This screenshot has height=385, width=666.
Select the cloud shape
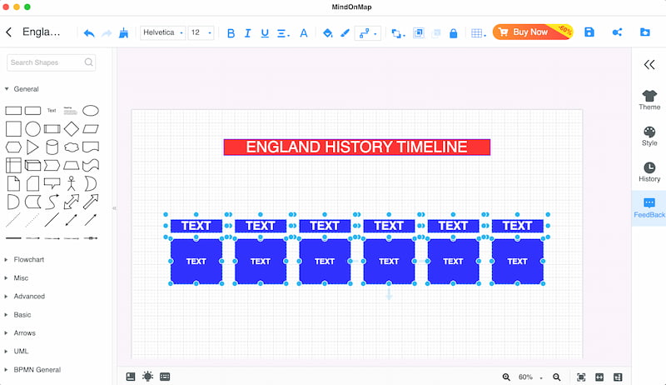pyautogui.click(x=72, y=147)
